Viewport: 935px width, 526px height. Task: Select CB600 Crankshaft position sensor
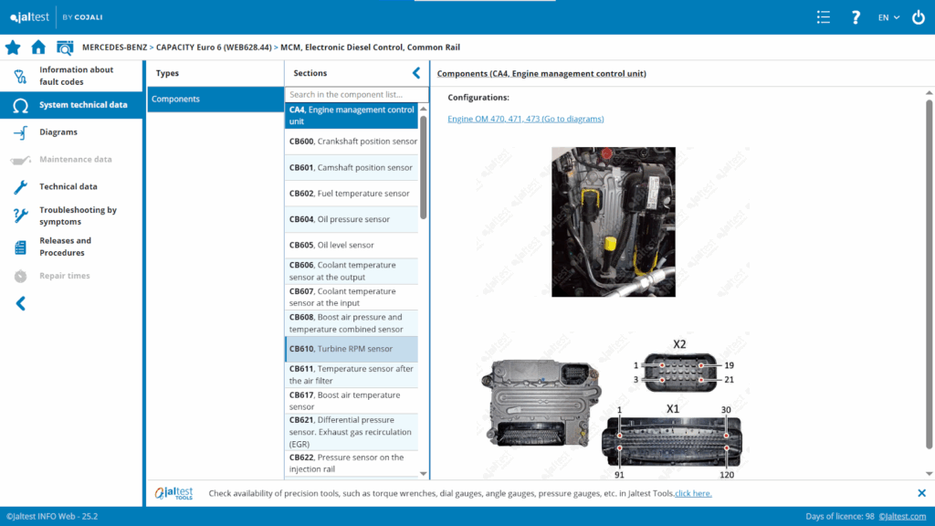(x=352, y=142)
